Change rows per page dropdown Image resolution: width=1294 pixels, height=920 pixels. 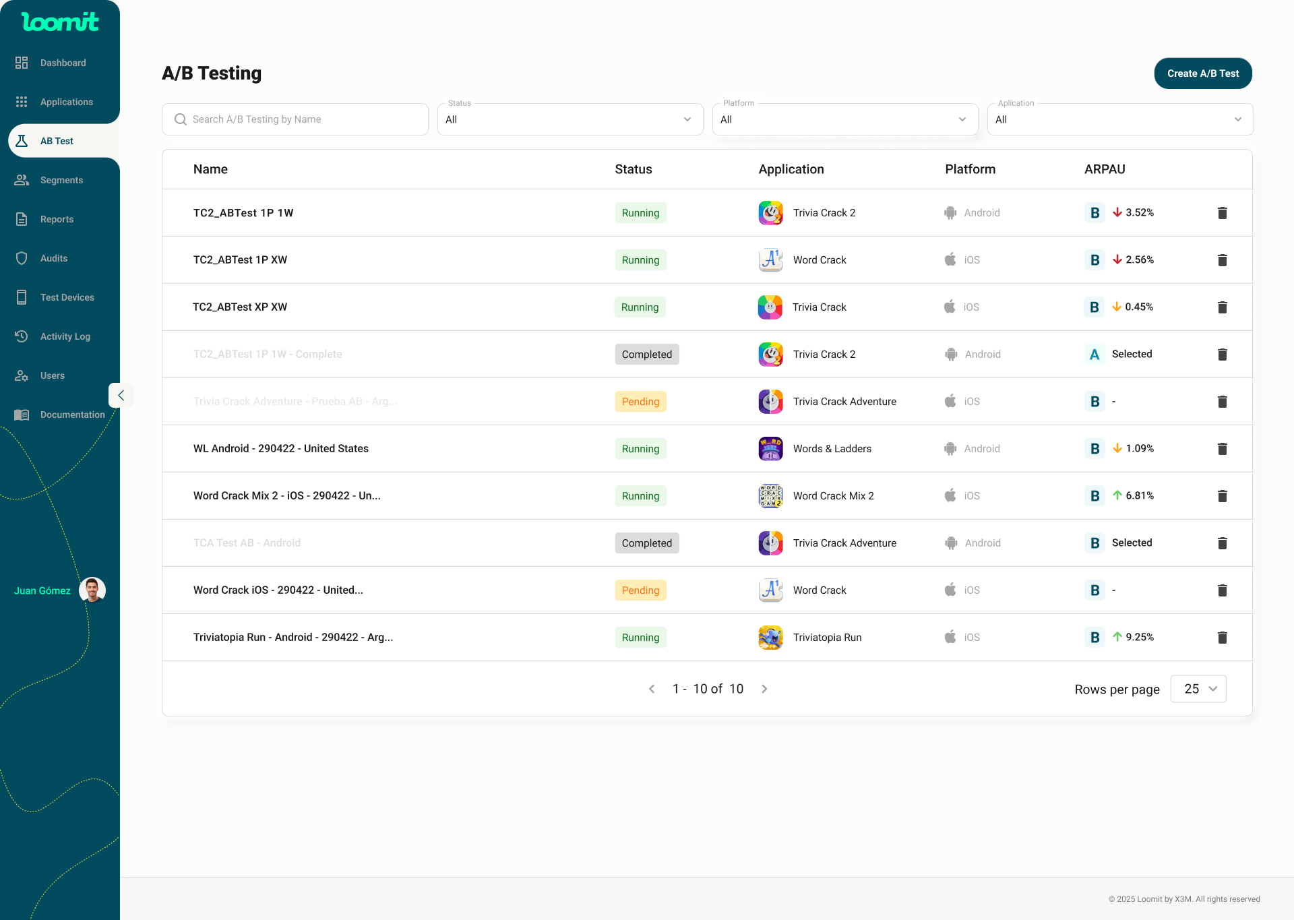point(1198,689)
